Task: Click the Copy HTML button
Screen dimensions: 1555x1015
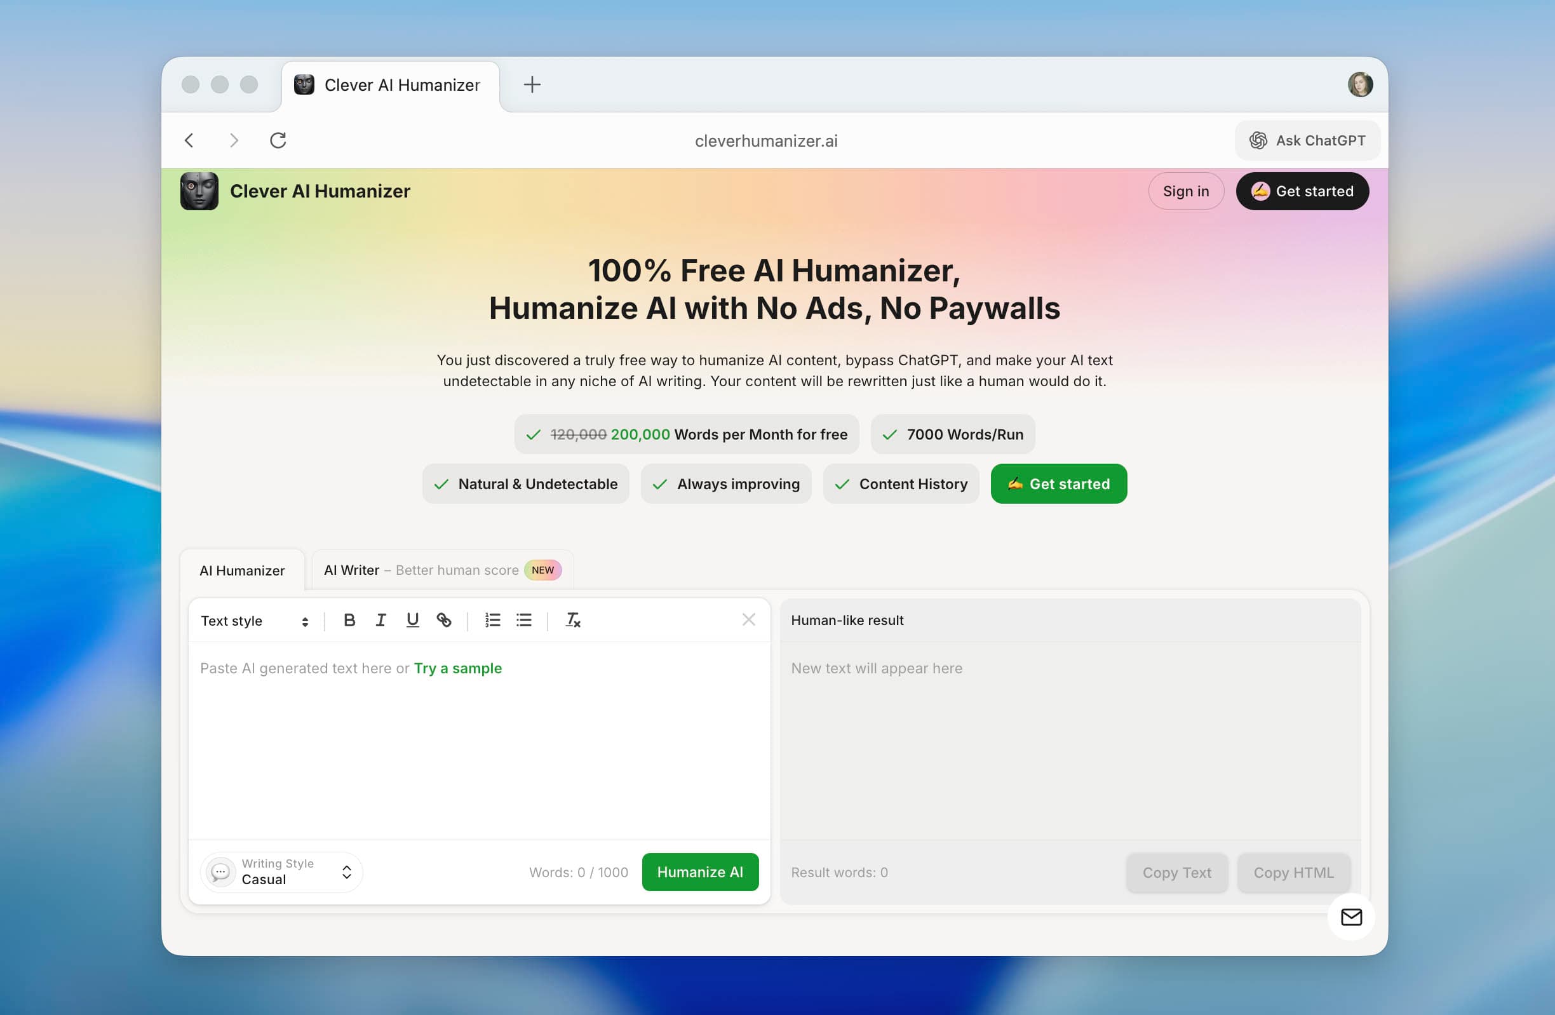Action: pyautogui.click(x=1294, y=873)
